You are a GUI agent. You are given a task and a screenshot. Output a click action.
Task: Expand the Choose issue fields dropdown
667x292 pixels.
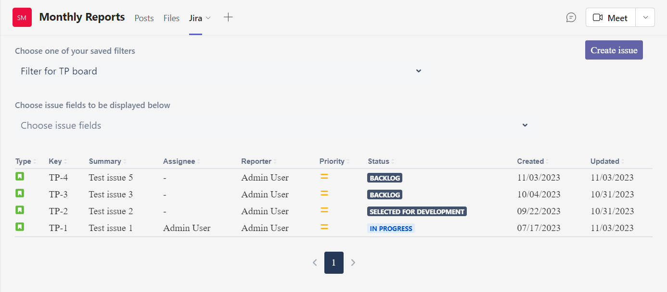coord(525,125)
